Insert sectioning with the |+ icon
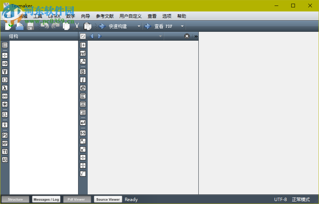This screenshot has height=204, width=319. pyautogui.click(x=83, y=45)
